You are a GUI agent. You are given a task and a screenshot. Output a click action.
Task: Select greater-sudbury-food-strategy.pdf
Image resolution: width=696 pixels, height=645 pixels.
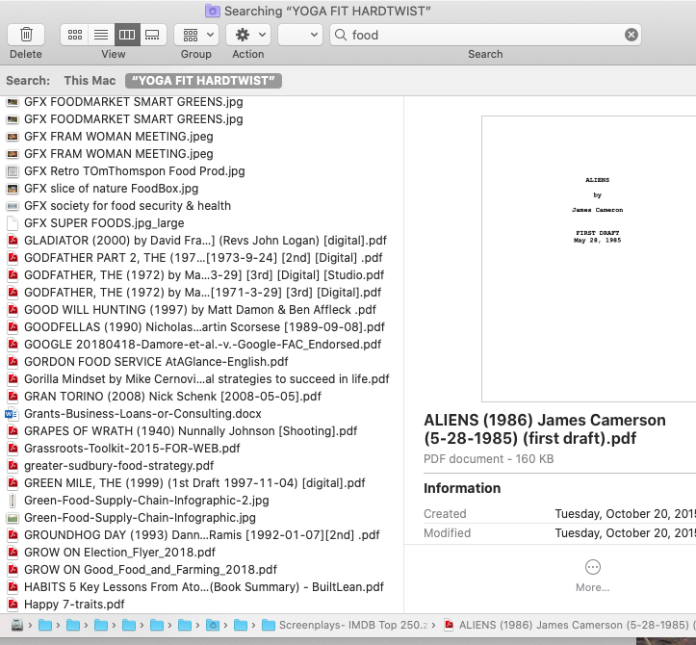pos(118,465)
